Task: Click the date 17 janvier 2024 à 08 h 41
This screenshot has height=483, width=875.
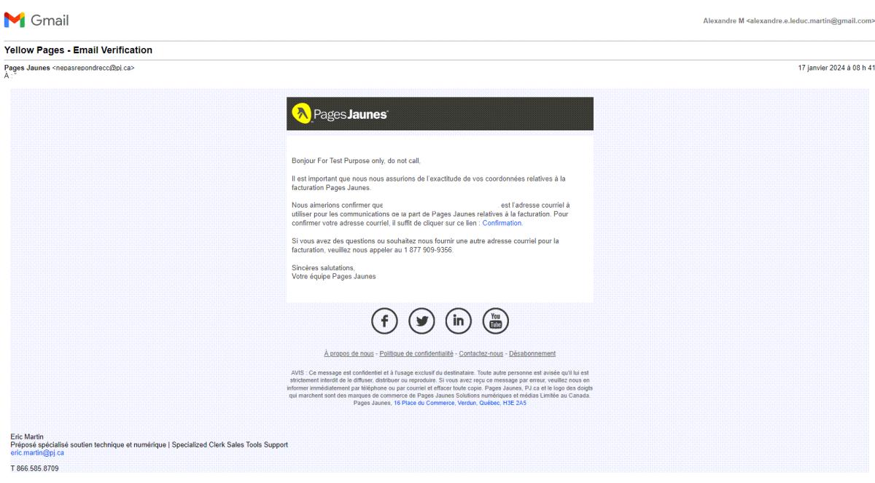Action: tap(836, 68)
